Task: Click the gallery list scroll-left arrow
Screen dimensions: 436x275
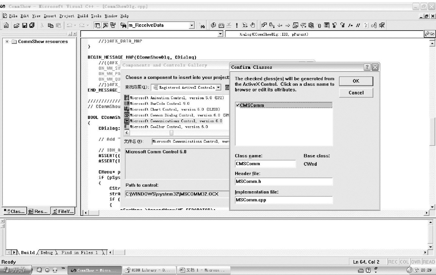Action: tap(127, 133)
